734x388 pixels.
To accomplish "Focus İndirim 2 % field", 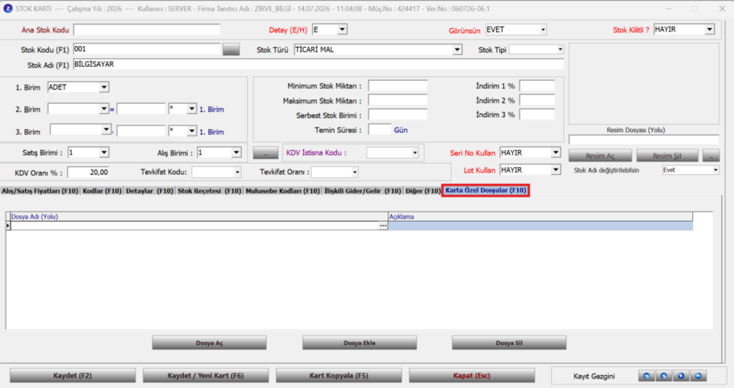I will point(537,100).
